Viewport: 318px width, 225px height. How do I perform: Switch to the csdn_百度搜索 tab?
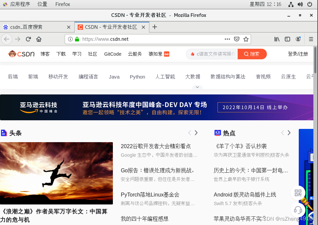tap(37, 27)
